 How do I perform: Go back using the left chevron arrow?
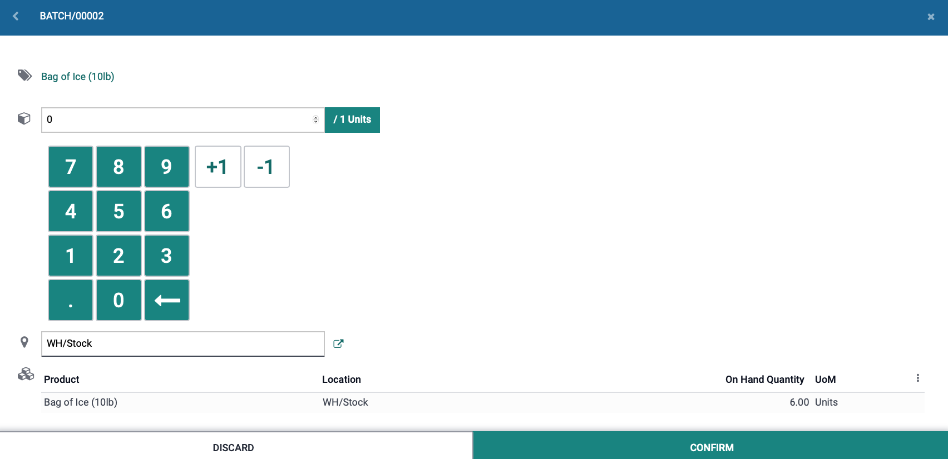16,16
